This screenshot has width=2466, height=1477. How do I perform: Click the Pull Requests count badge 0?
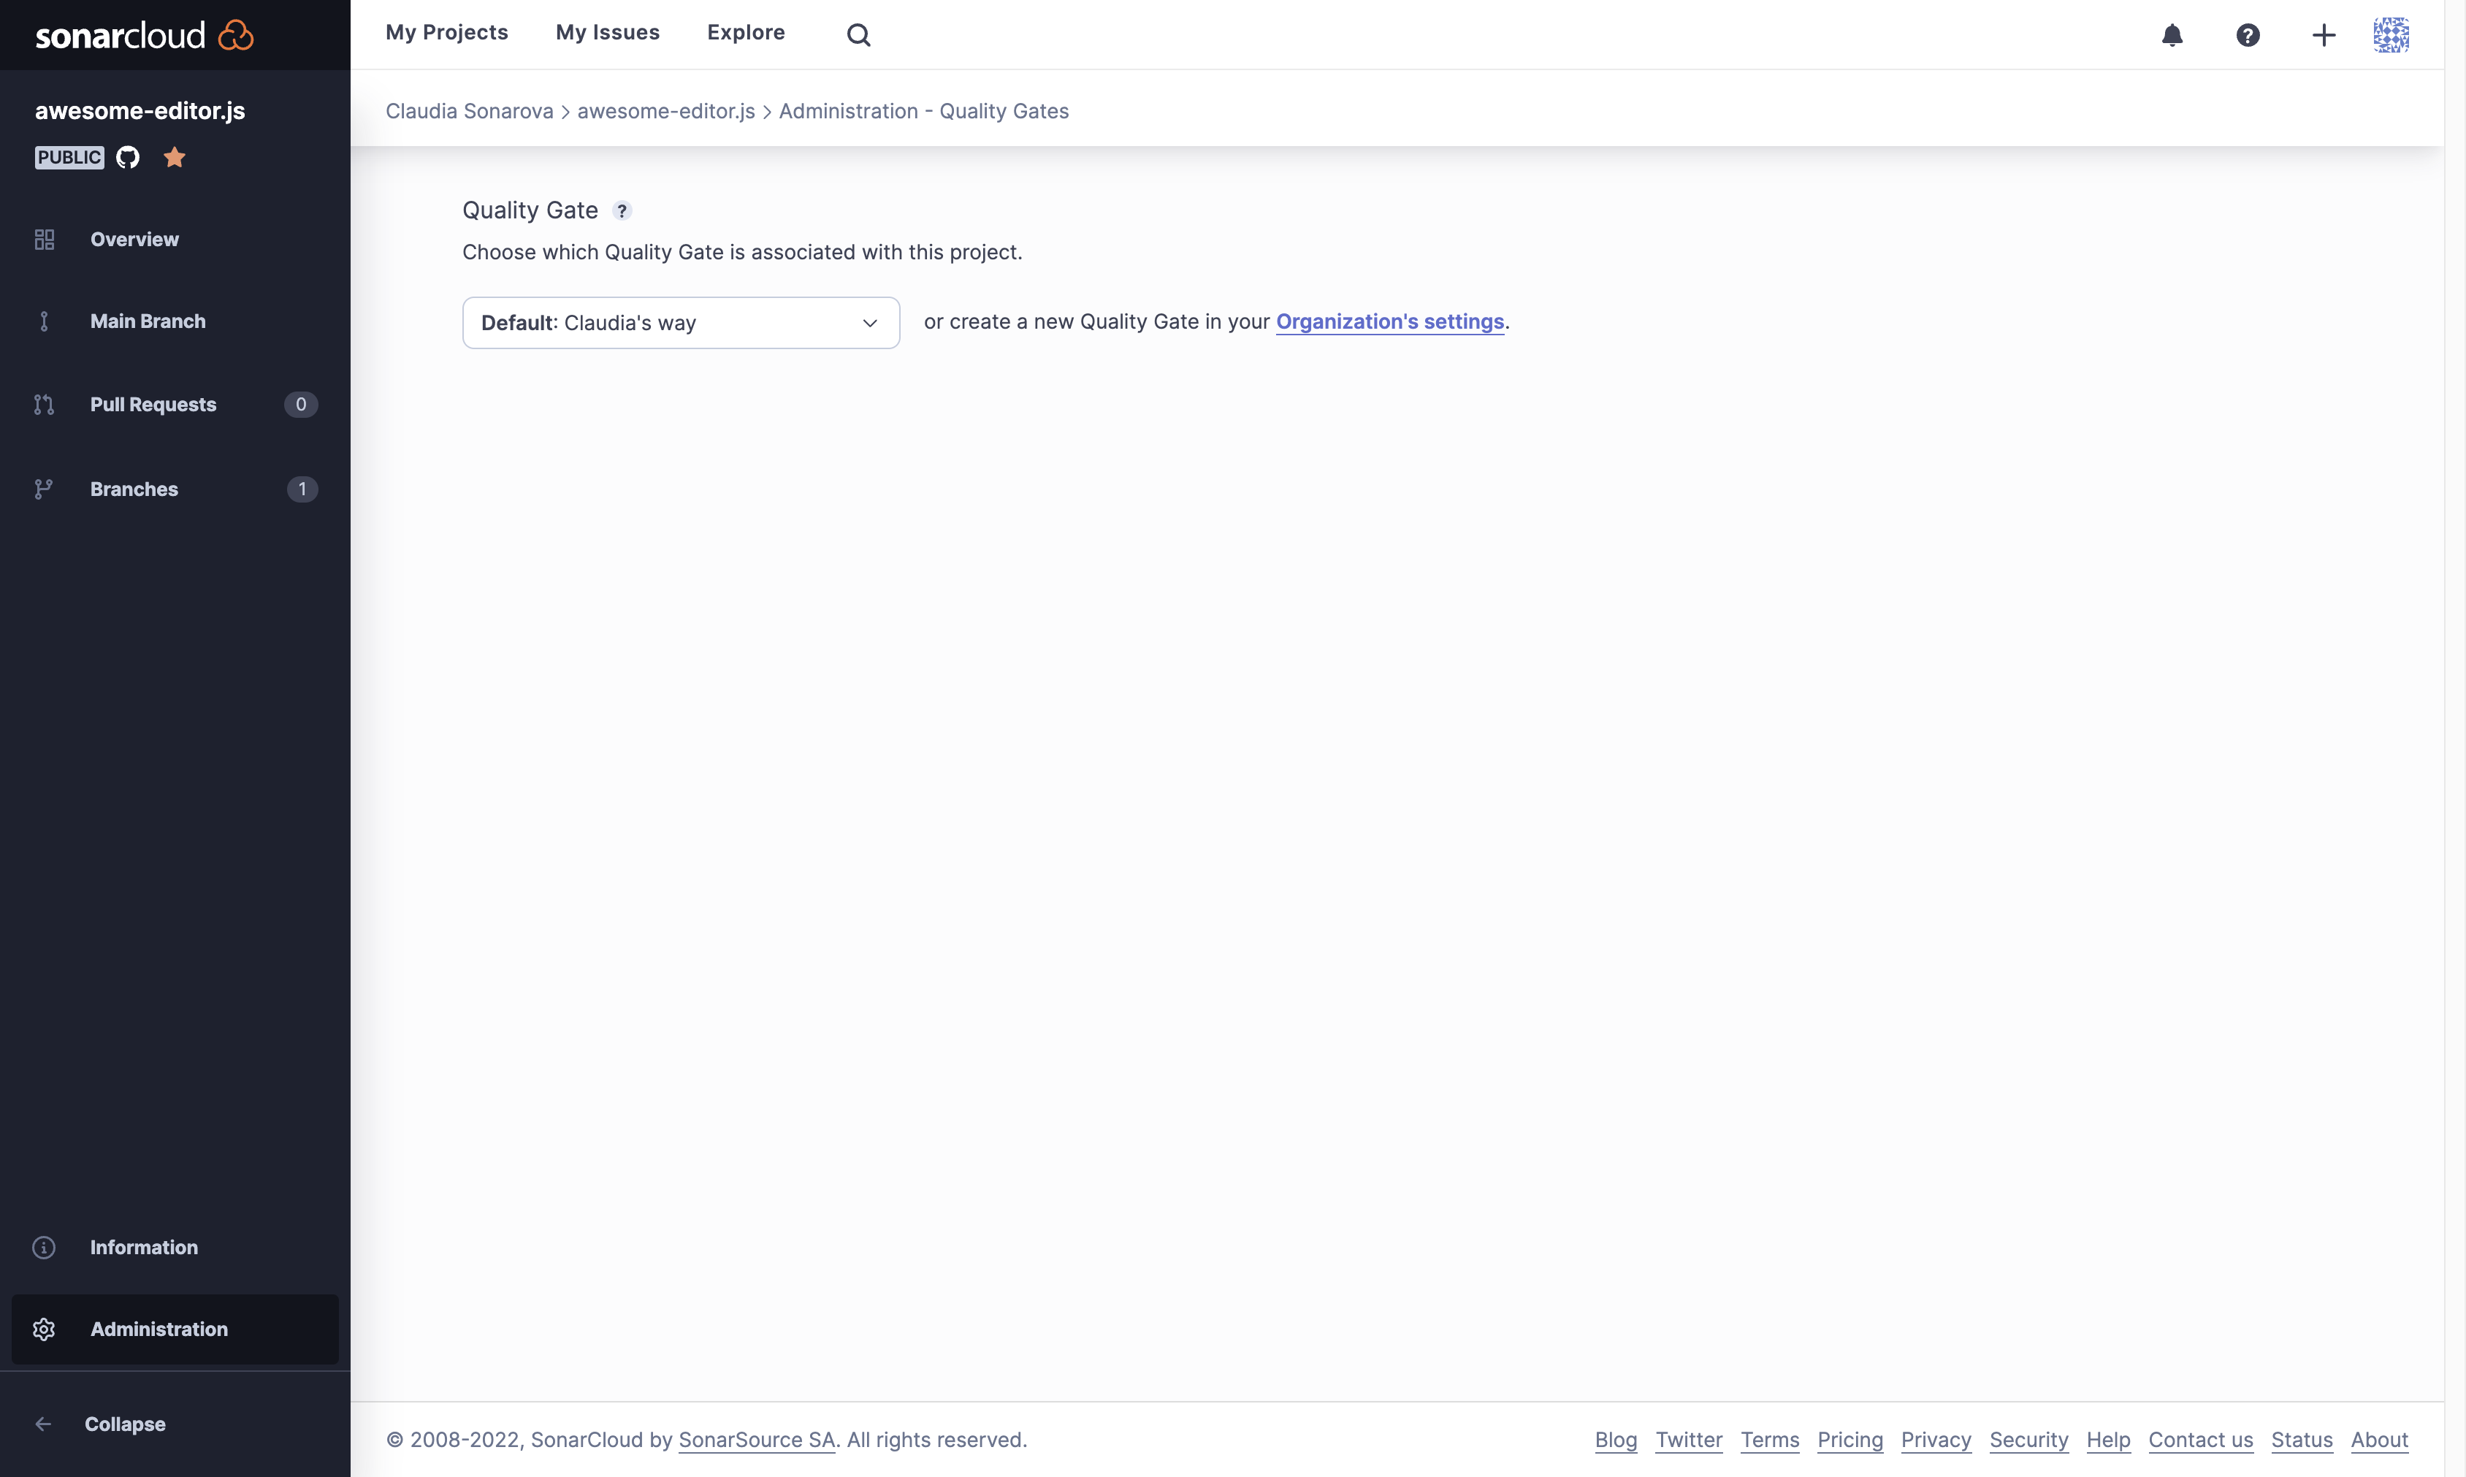tap(300, 404)
